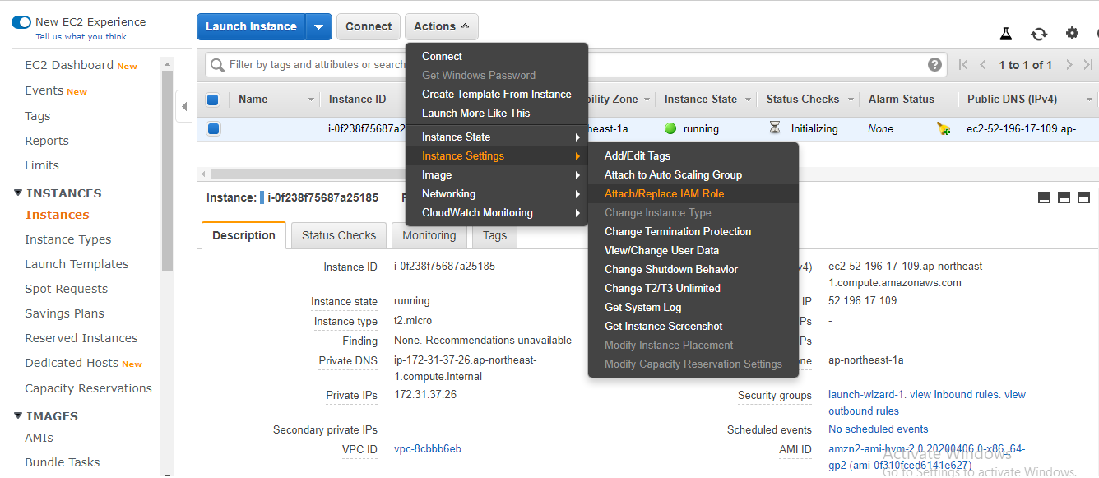Image resolution: width=1099 pixels, height=478 pixels.
Task: Click the help question mark icon
Action: (934, 65)
